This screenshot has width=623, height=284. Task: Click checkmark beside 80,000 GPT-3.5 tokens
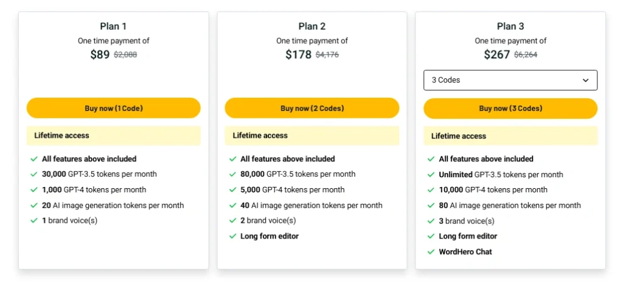pos(232,174)
